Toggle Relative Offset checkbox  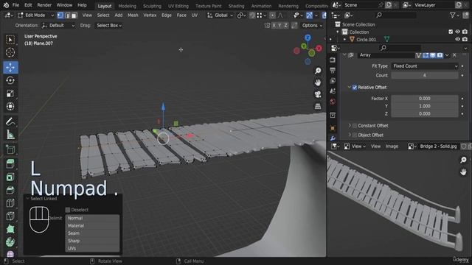(x=355, y=88)
